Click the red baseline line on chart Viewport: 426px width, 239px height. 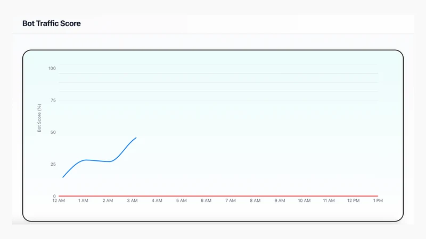tap(218, 196)
